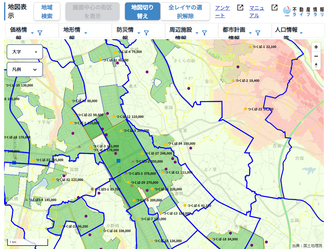Click the filter icon beside 価格情報
This screenshot has height=249, width=332.
pos(40,33)
